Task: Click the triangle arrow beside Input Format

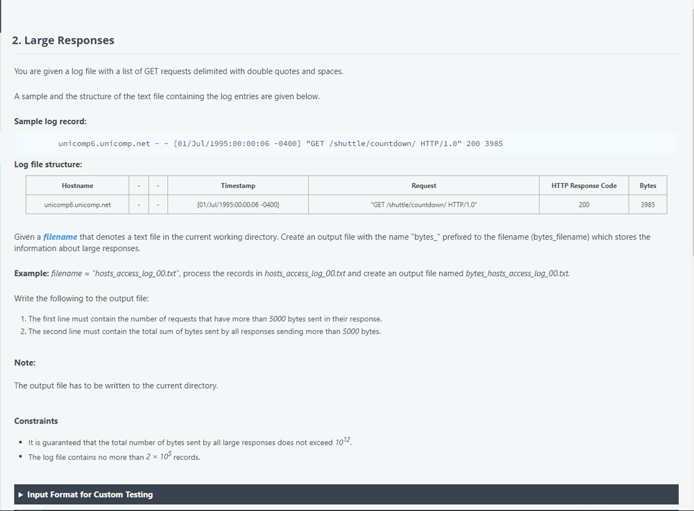Action: 21,494
